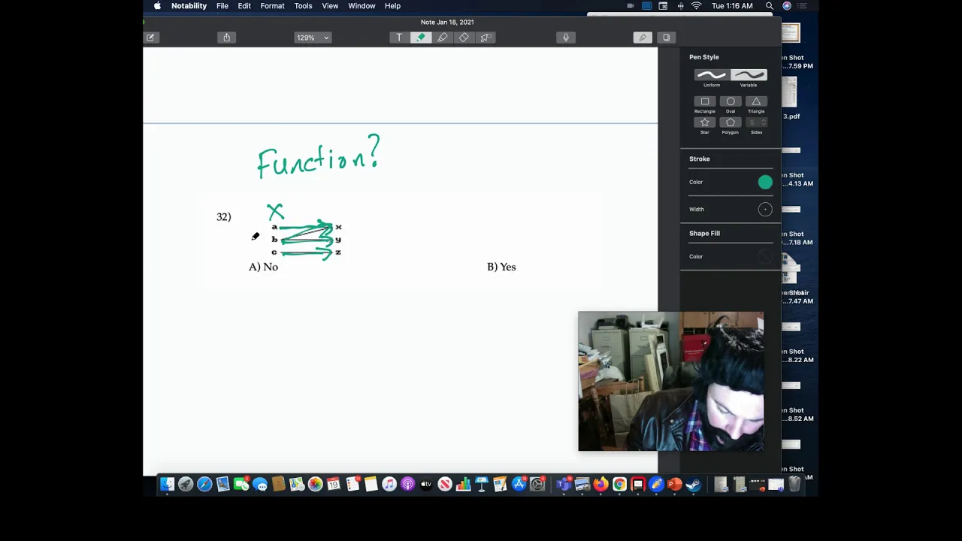Click the Wi-Fi status icon
The width and height of the screenshot is (962, 541).
coord(696,6)
